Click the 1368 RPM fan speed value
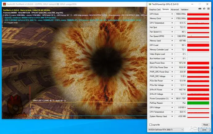Viewport: 213px width, 134px height. pyautogui.click(x=181, y=36)
